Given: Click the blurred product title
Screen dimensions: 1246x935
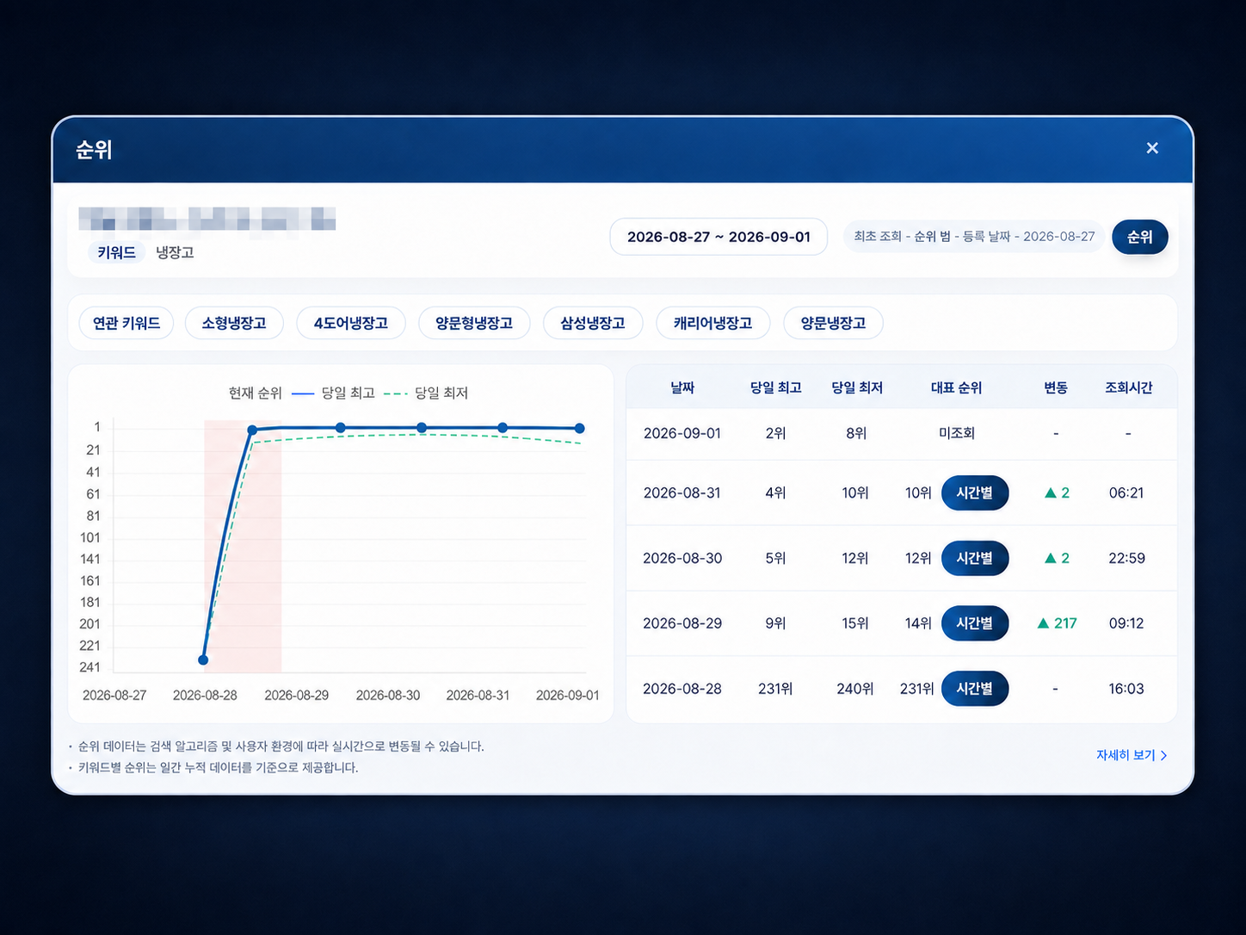Looking at the screenshot, I should point(207,219).
